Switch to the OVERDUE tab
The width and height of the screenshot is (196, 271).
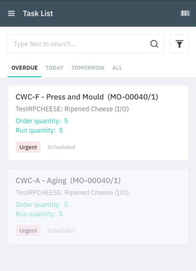[x=25, y=68]
